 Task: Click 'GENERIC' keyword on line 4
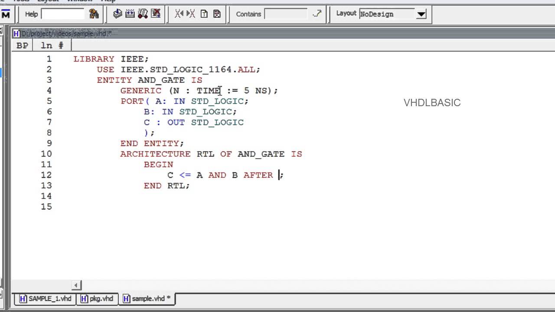point(141,91)
